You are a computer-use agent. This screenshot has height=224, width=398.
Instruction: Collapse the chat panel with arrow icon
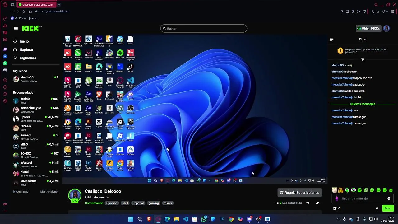point(331,39)
